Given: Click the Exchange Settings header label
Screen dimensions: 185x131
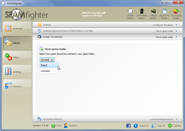Looking at the screenshot, I should (52, 119).
